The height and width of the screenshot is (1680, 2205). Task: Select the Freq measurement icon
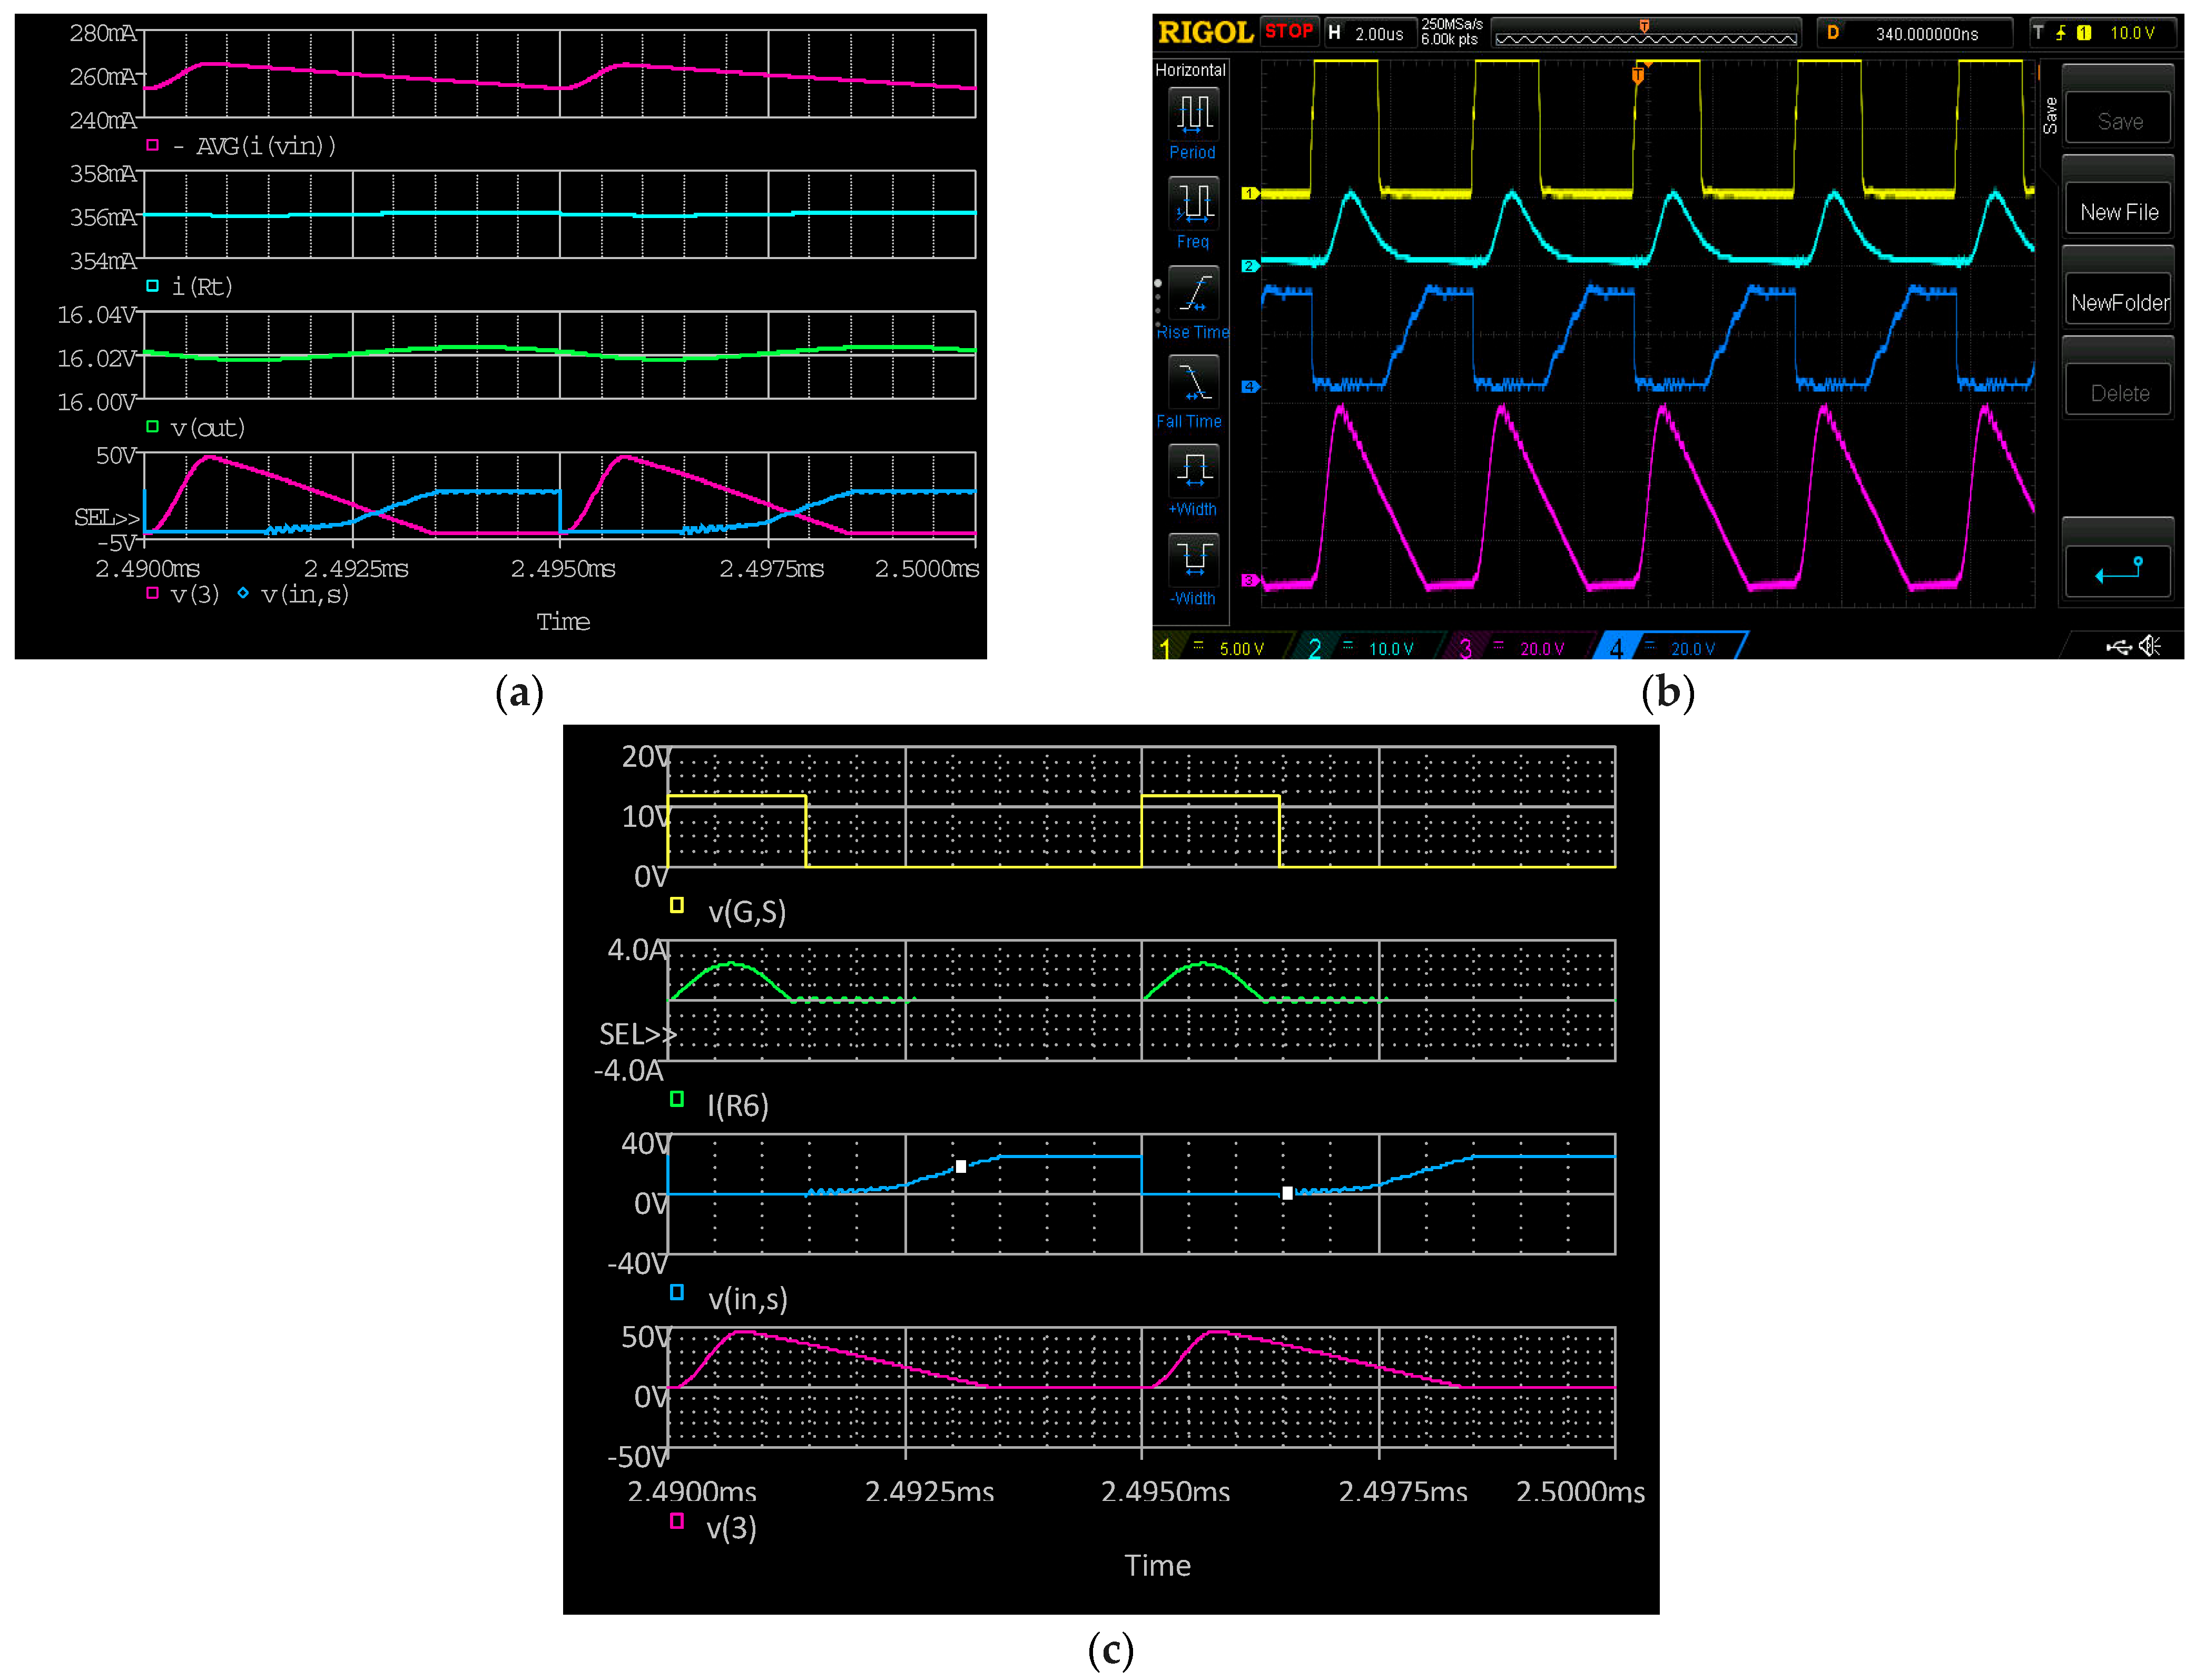1193,203
